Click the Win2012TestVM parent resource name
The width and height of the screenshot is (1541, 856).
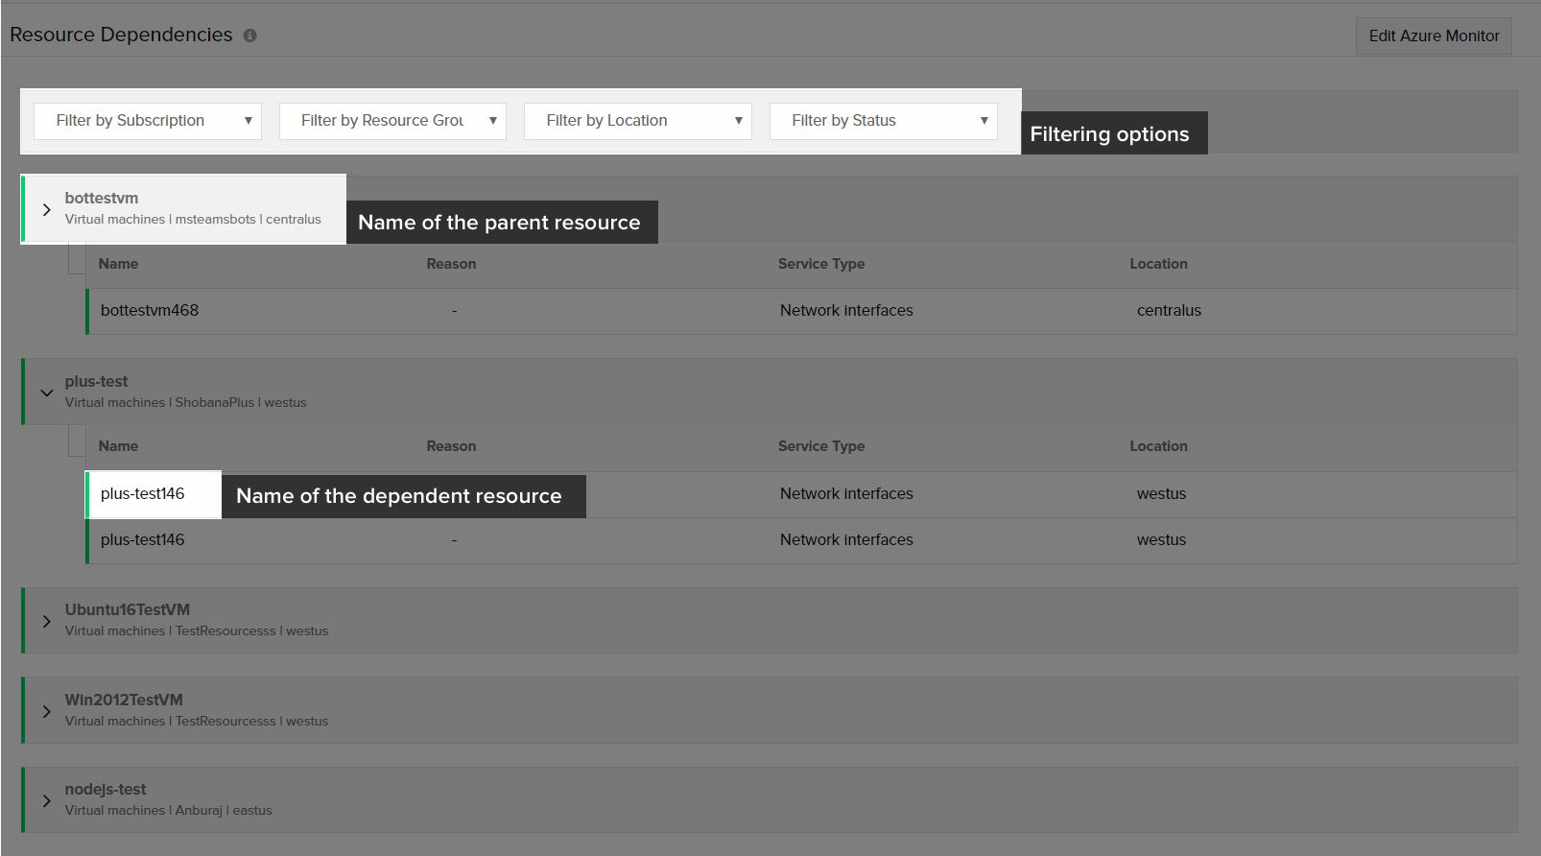pyautogui.click(x=124, y=701)
